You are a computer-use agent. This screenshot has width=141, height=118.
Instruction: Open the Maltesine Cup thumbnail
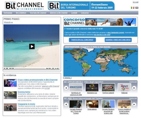click(x=92, y=87)
